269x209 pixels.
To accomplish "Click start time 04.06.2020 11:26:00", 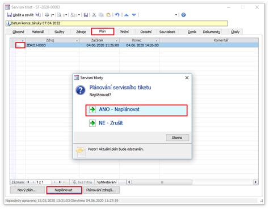I will click(103, 45).
